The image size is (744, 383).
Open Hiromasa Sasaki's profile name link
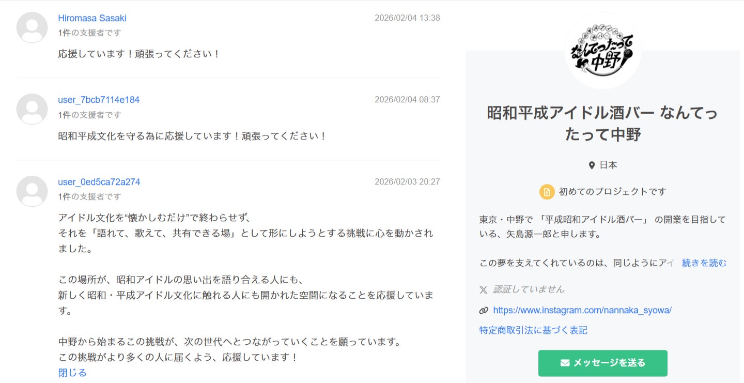click(92, 18)
